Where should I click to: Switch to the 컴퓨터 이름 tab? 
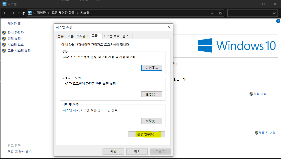66,36
